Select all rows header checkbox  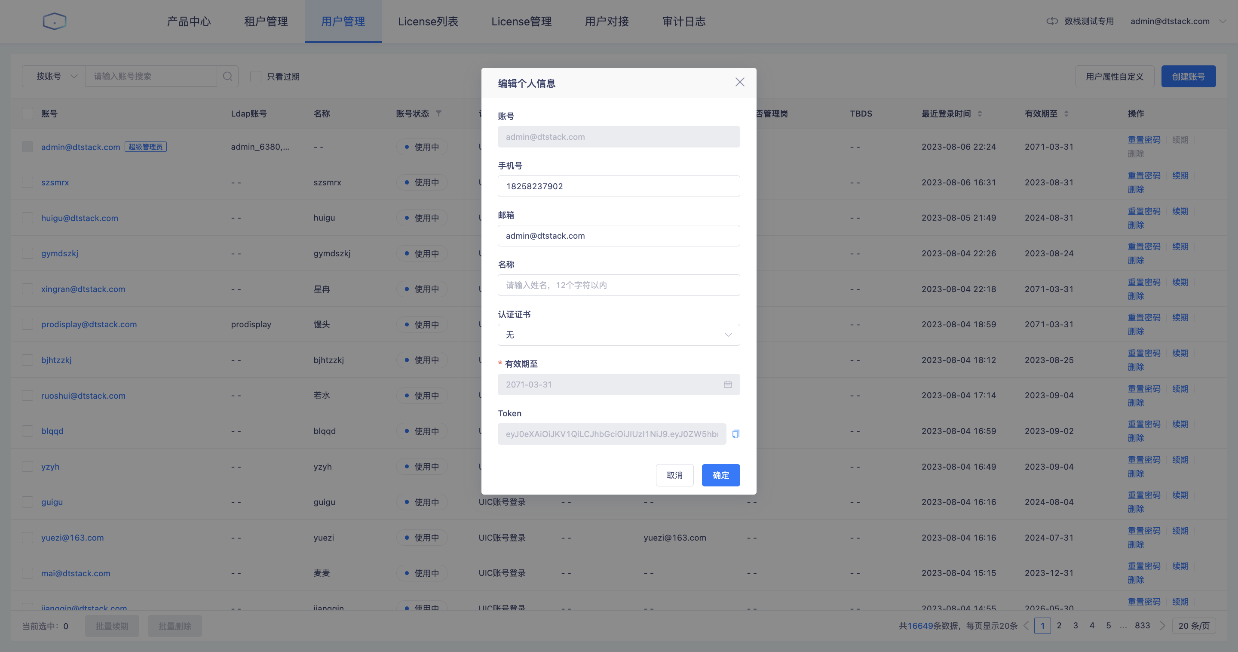pos(28,114)
